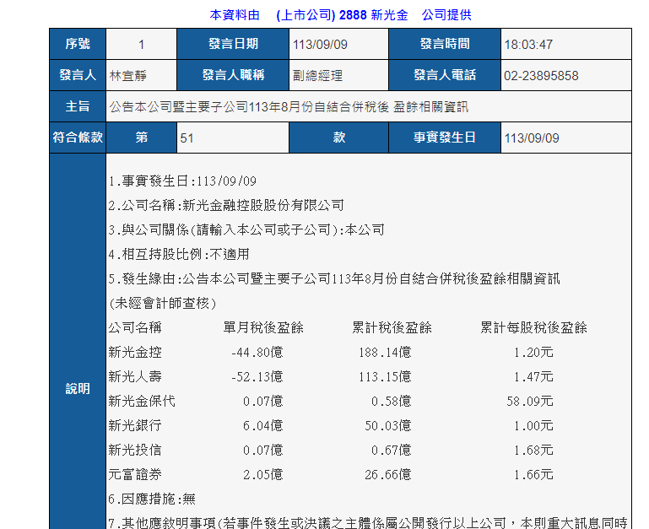Select the 發言日期 header cell
The width and height of the screenshot is (649, 529).
(x=233, y=44)
